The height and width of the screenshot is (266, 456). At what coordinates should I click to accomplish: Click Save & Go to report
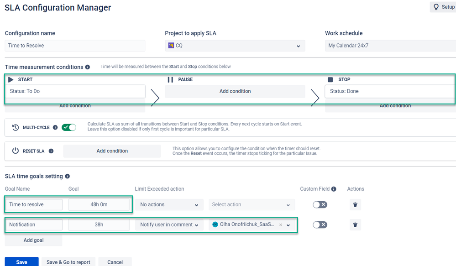coord(68,262)
